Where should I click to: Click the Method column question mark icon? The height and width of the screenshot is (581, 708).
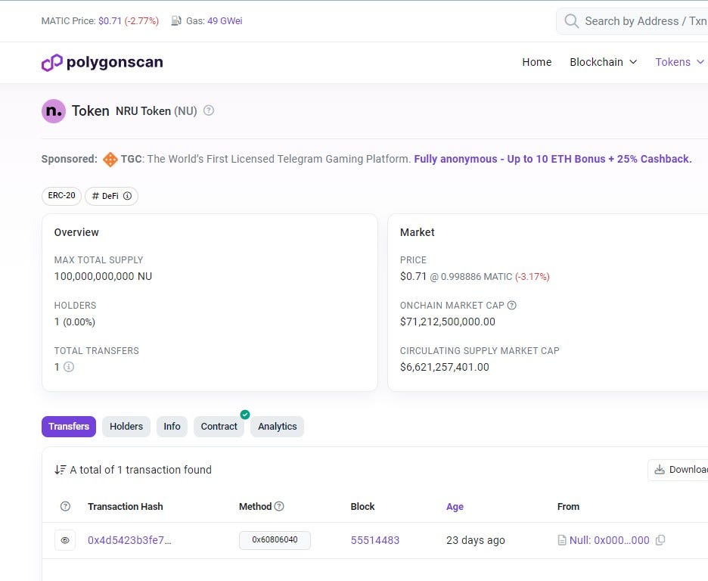click(x=278, y=506)
